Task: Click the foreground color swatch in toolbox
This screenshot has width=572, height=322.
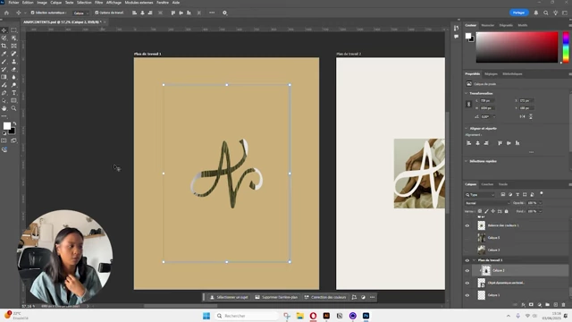Action: [x=6, y=126]
